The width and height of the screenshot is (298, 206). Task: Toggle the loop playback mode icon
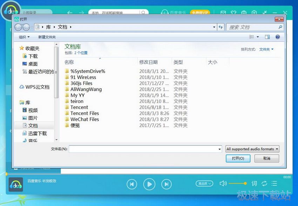(264, 184)
